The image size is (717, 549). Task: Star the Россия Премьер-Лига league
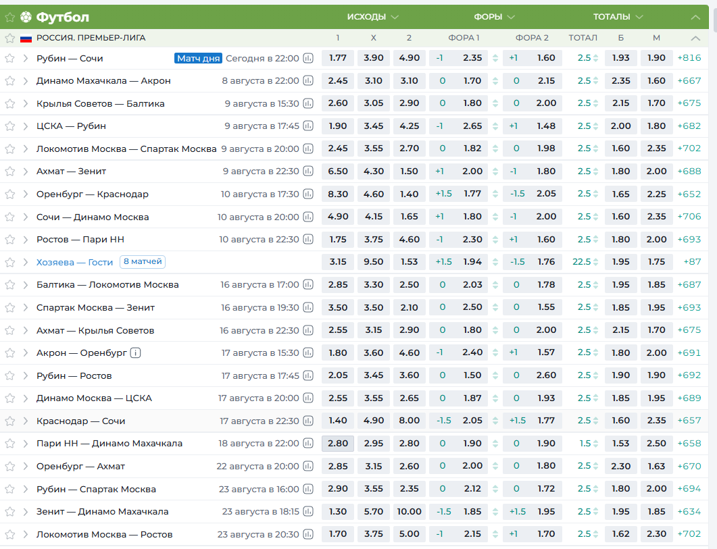point(9,38)
